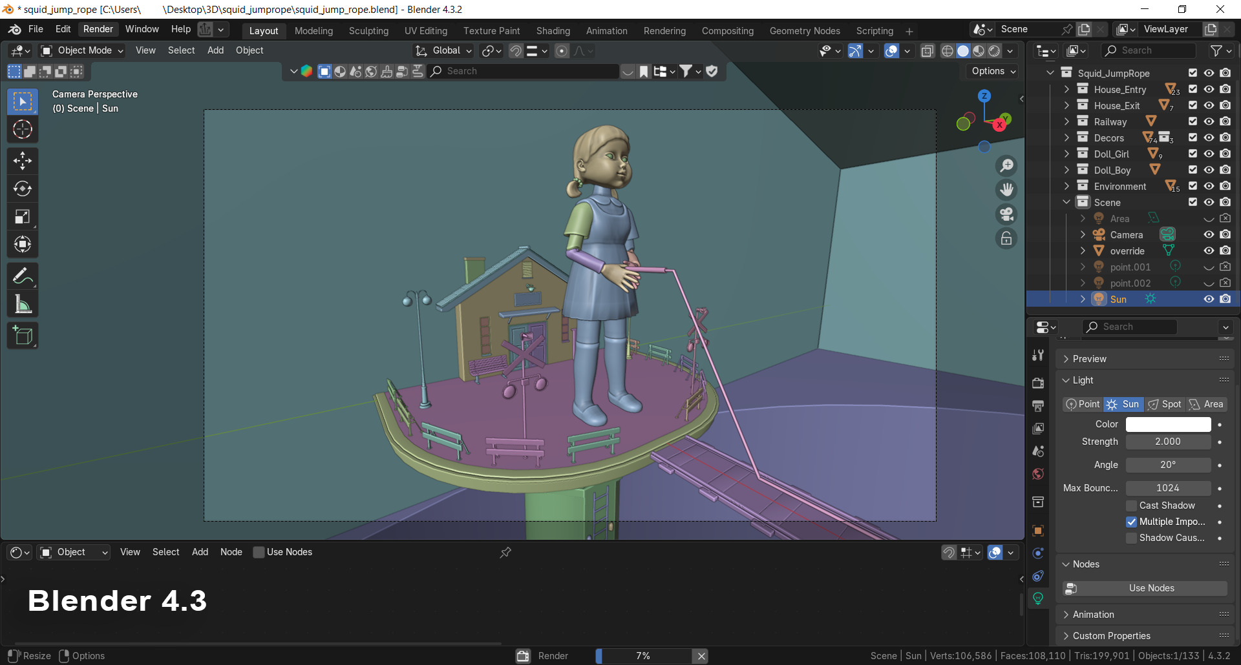The image size is (1241, 665).
Task: Open the Geometry Nodes workspace tab
Action: [805, 31]
